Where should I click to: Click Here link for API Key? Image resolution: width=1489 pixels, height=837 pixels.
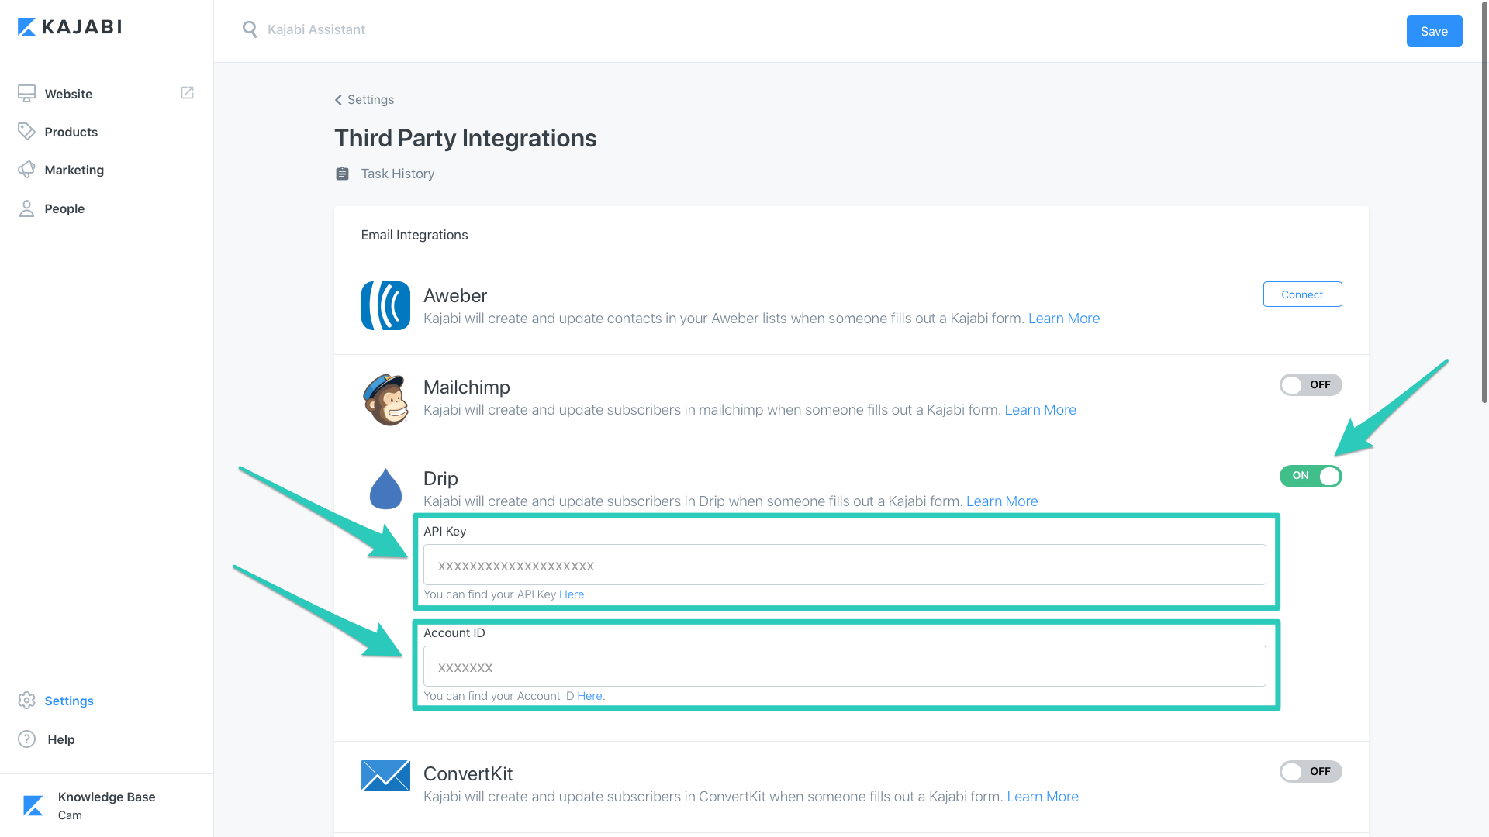[572, 594]
